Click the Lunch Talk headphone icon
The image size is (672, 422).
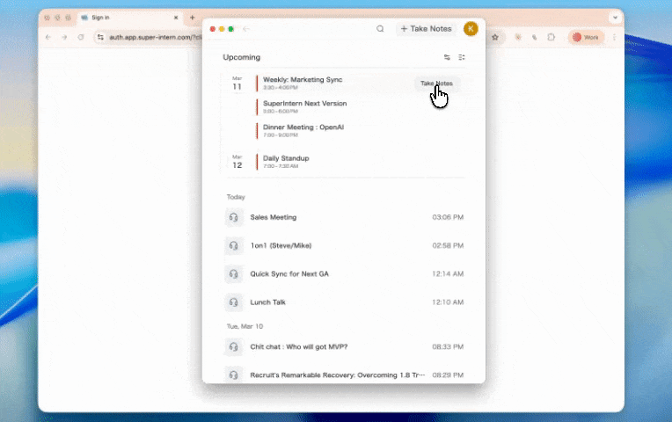tap(234, 302)
